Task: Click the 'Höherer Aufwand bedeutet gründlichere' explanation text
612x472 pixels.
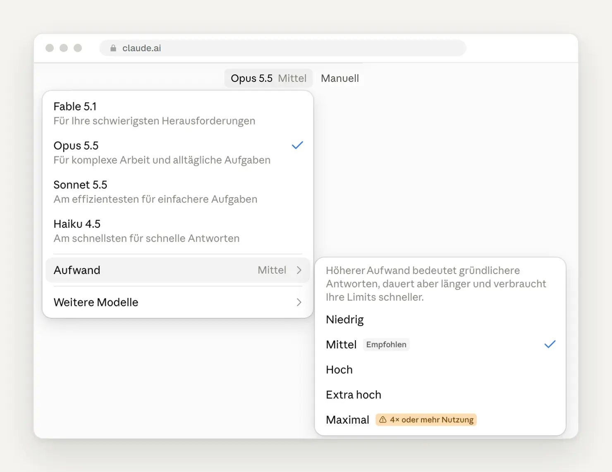Action: tap(436, 284)
